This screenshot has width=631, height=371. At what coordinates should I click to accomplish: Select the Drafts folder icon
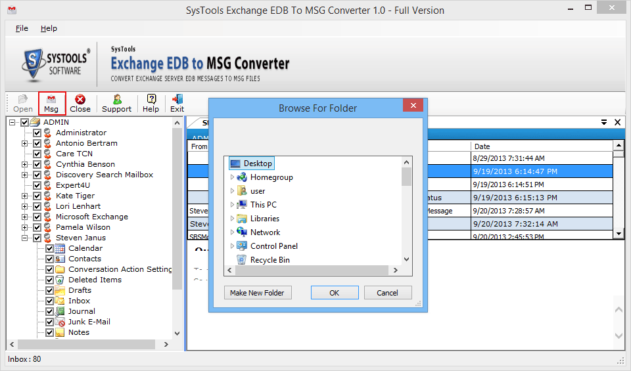60,290
